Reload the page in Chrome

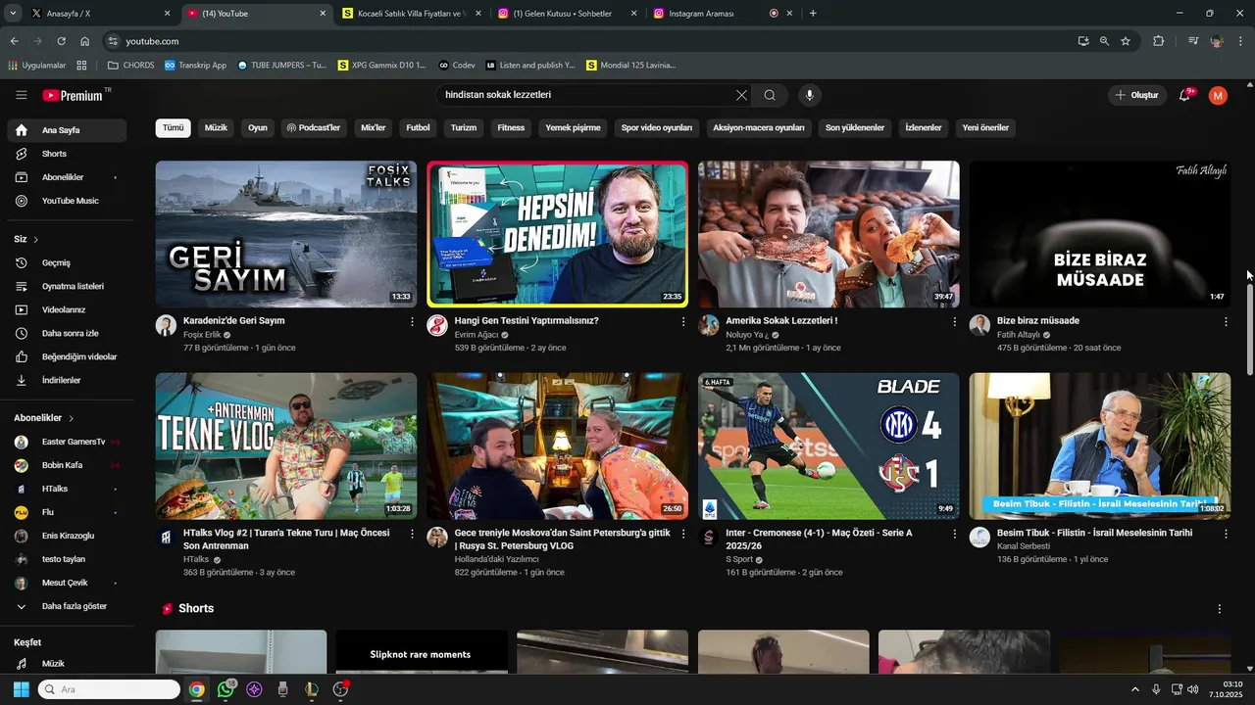coord(62,41)
